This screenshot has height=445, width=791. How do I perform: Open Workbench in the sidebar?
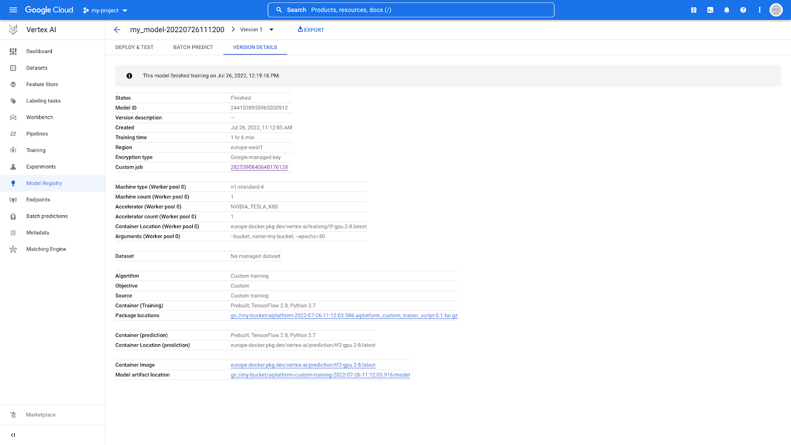click(x=40, y=117)
